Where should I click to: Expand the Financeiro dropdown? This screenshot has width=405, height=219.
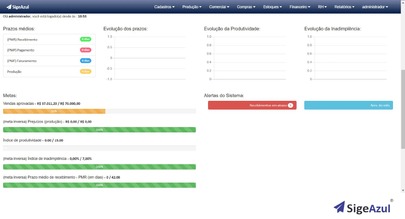300,7
